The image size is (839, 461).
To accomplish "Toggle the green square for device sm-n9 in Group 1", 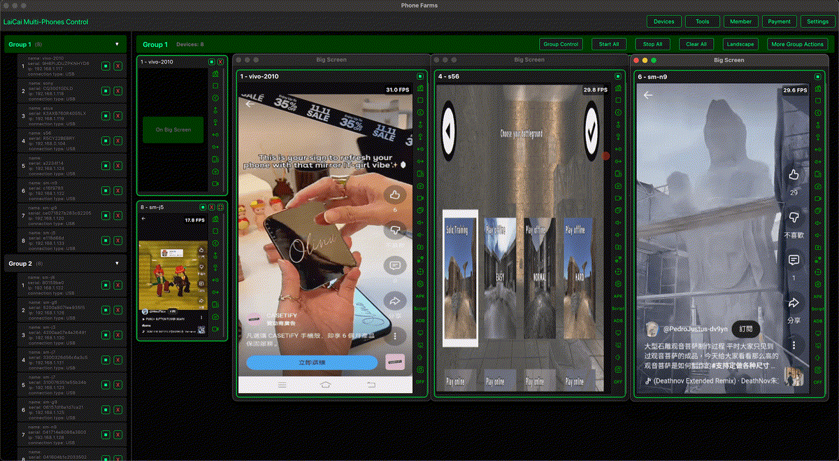I will (x=106, y=190).
